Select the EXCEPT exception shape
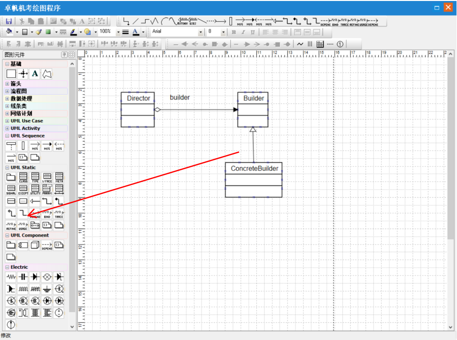The height and width of the screenshot is (340, 457). click(23, 189)
